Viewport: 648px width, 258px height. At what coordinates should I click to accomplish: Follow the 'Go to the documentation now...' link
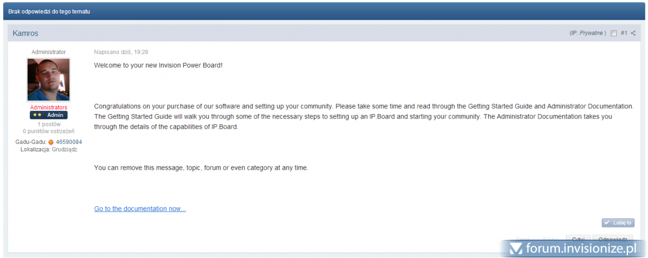click(140, 209)
